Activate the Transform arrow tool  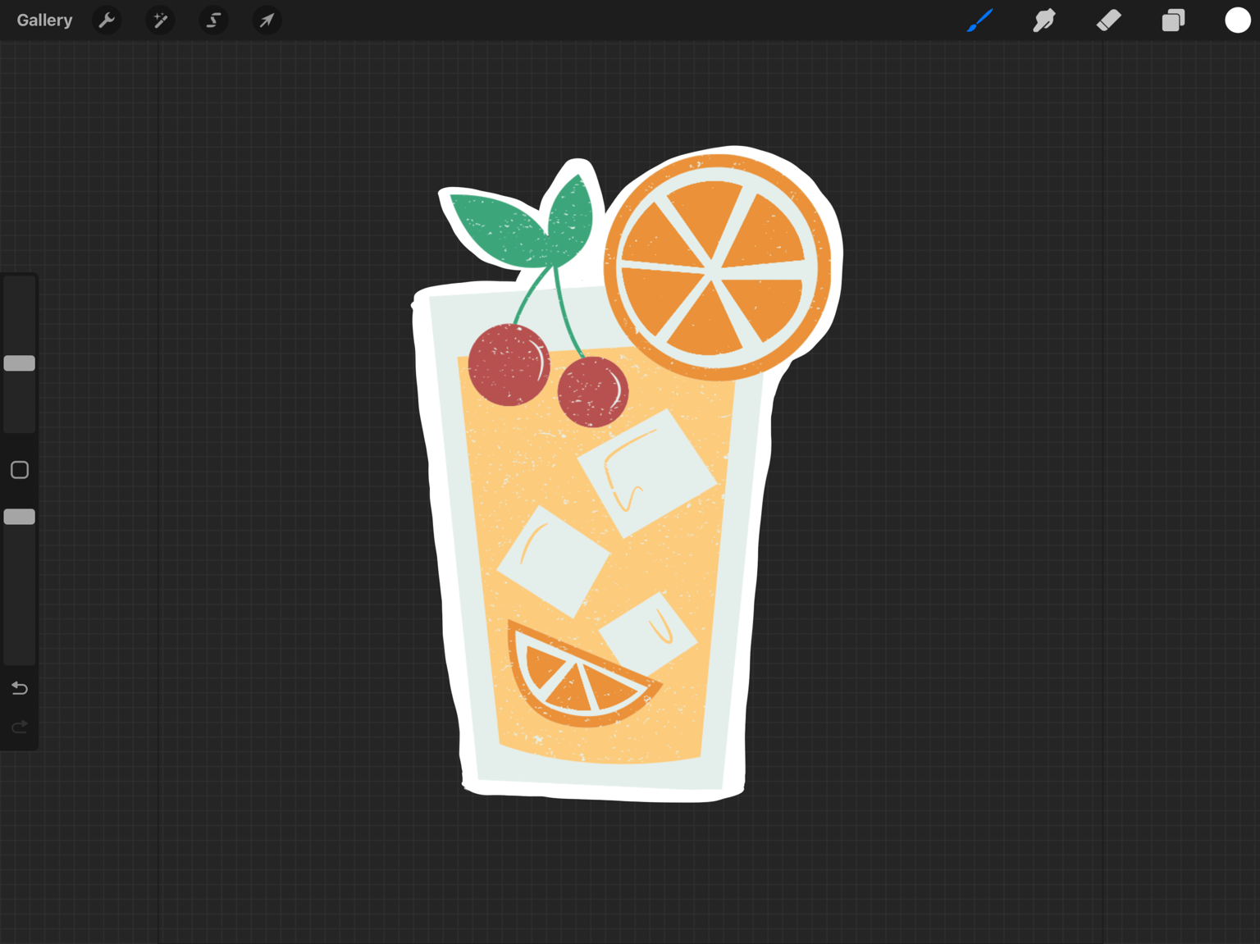pyautogui.click(x=267, y=21)
